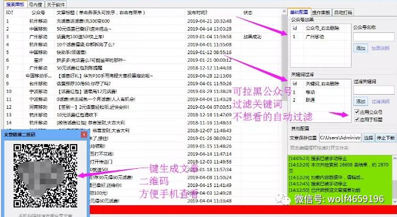Click log panel scrollbar down arrow
The image size is (397, 217).
[394, 201]
